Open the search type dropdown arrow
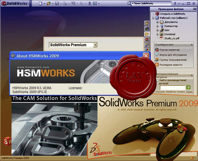 pos(133,3)
